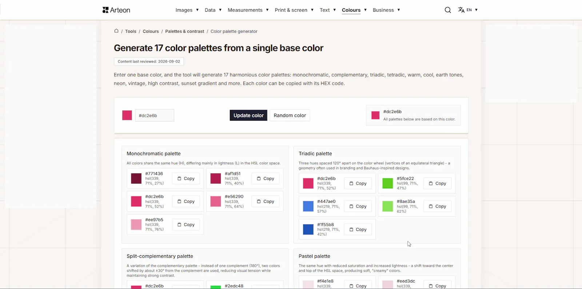The height and width of the screenshot is (289, 582).
Task: Click the #771436 dark maroon swatch
Action: (136, 178)
